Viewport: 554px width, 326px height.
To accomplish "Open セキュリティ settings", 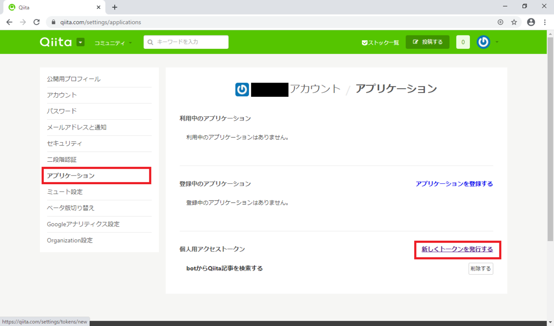I will 64,144.
